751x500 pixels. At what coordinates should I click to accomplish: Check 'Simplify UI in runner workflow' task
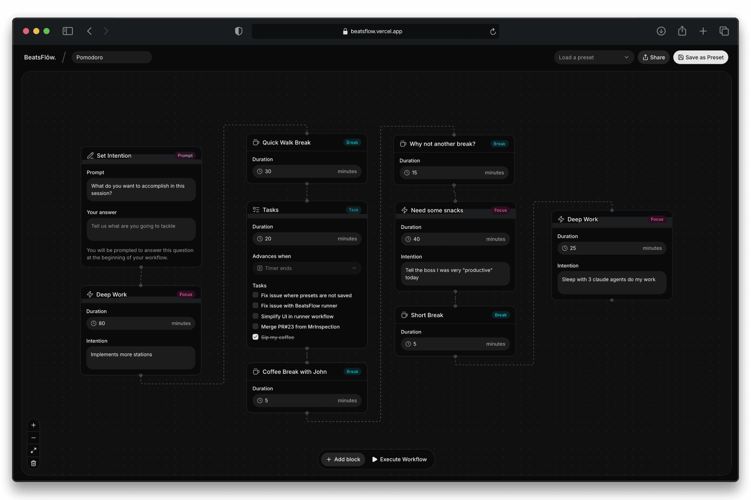[255, 316]
